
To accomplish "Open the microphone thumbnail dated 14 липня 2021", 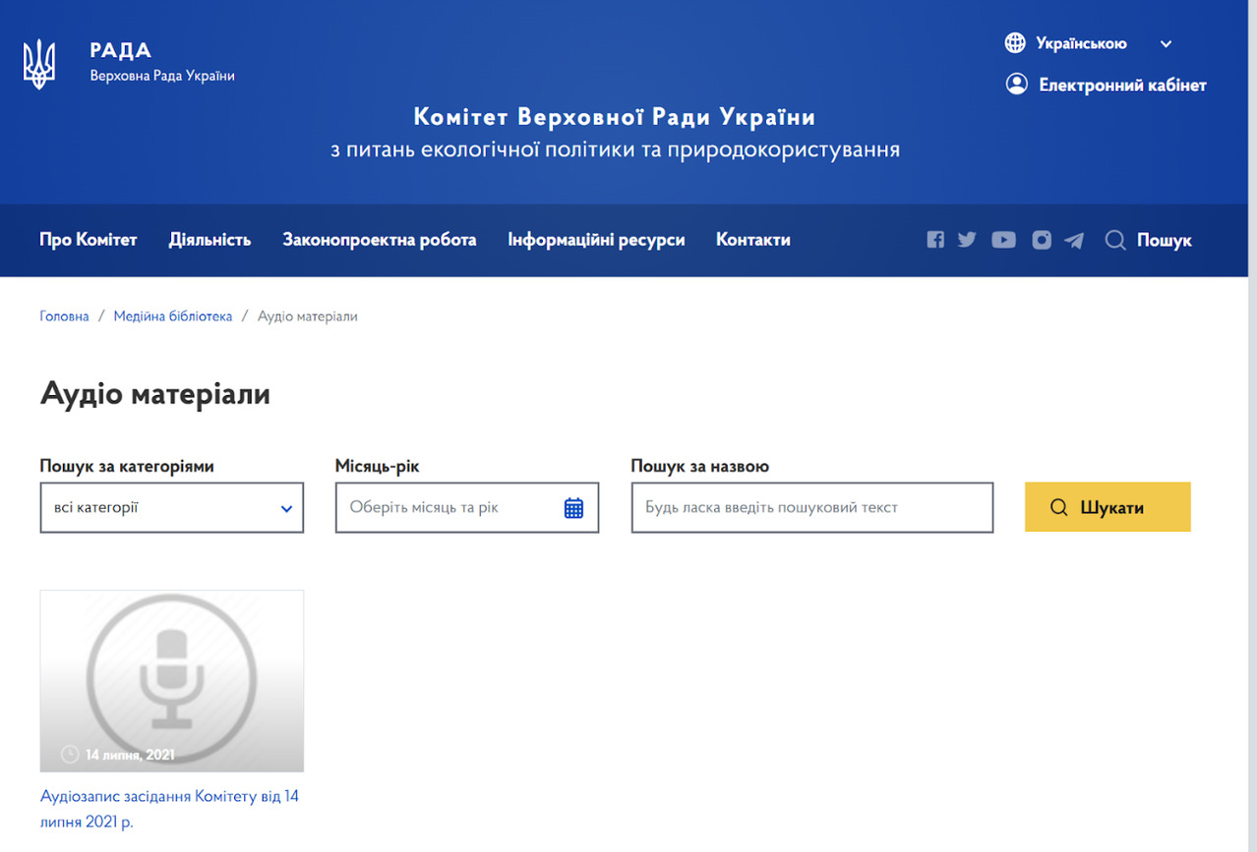I will [171, 680].
